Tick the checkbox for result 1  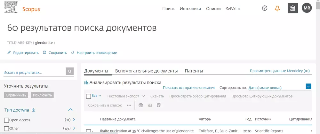coord(88,131)
